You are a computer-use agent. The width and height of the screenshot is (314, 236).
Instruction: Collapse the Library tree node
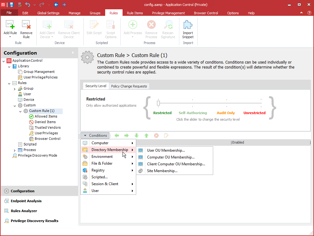point(9,66)
